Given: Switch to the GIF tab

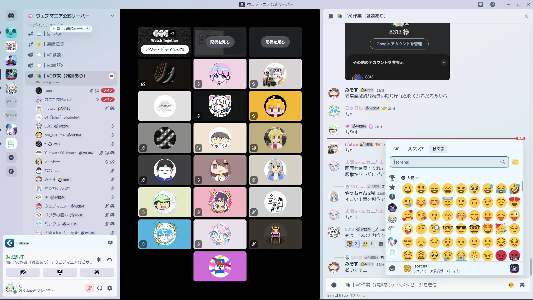Looking at the screenshot, I should point(396,149).
